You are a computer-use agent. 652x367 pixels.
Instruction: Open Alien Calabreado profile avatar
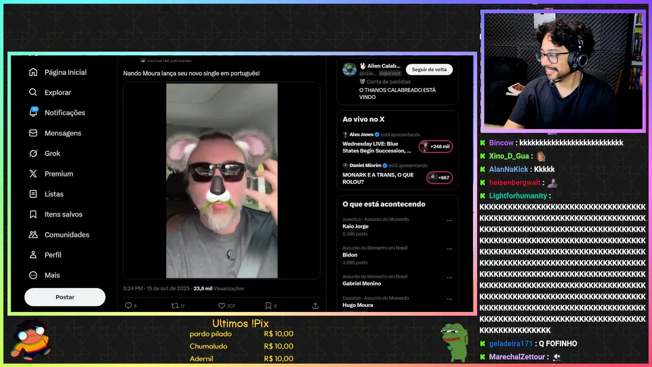click(349, 69)
